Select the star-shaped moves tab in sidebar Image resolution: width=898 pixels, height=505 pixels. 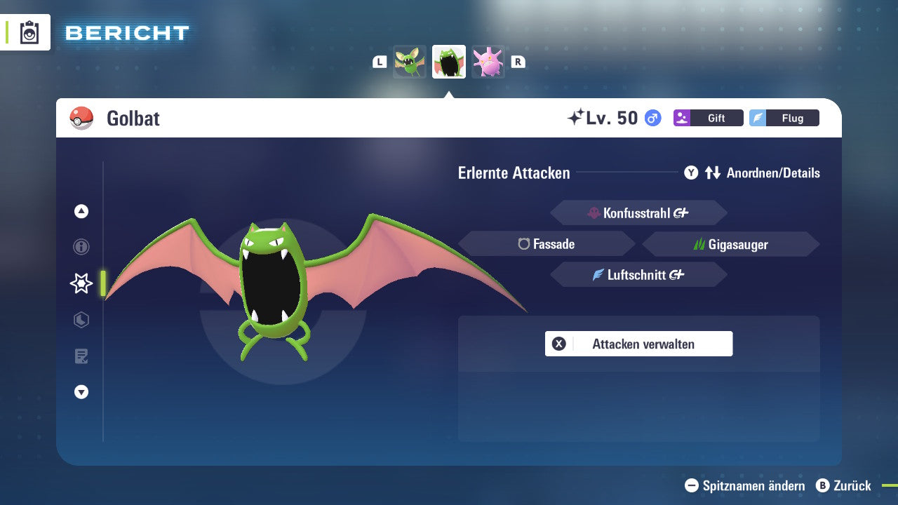pyautogui.click(x=81, y=283)
